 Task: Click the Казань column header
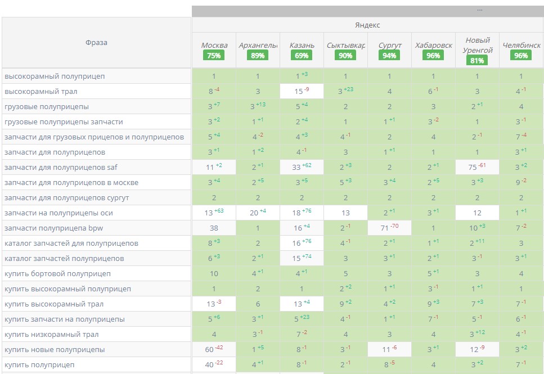[302, 46]
